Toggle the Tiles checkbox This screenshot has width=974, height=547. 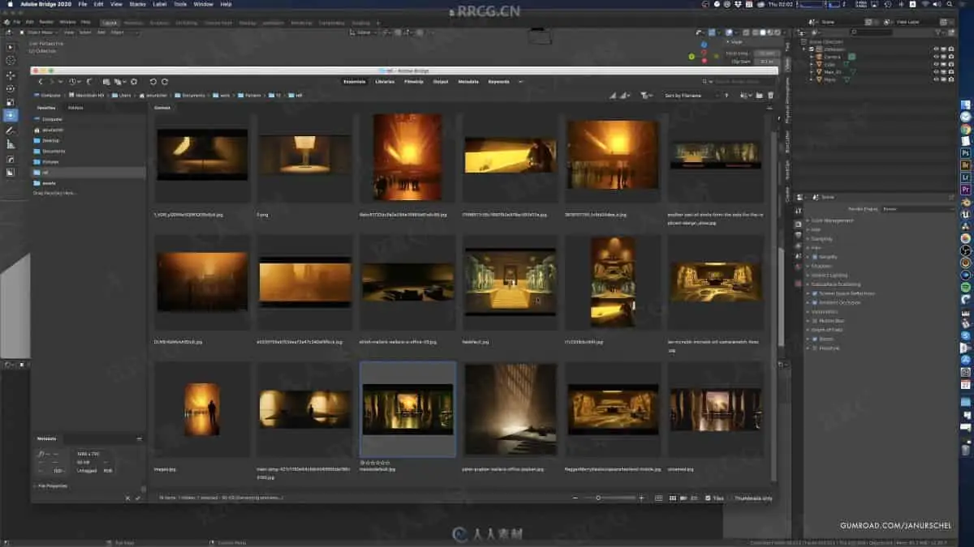pyautogui.click(x=709, y=498)
